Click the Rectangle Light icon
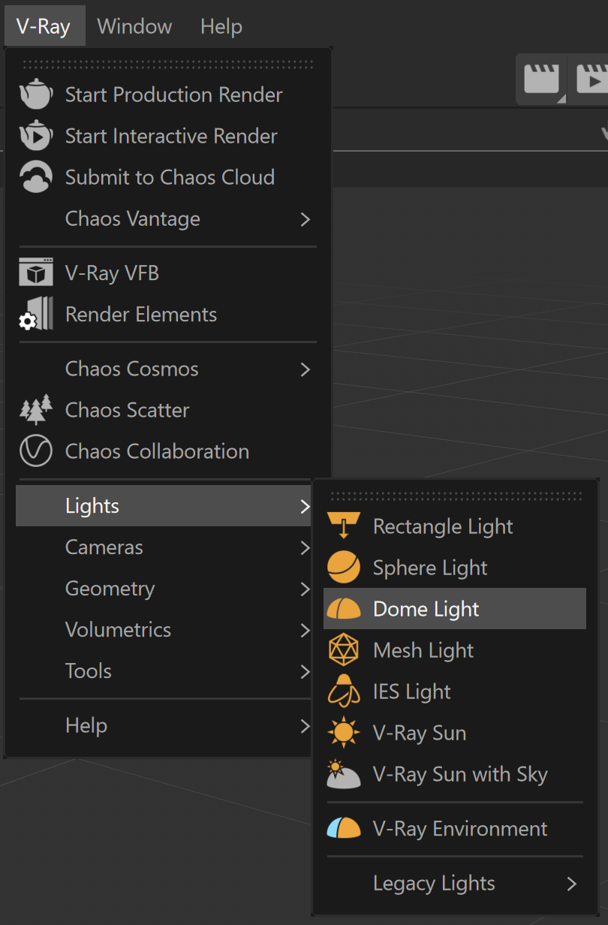This screenshot has width=608, height=925. pos(344,526)
